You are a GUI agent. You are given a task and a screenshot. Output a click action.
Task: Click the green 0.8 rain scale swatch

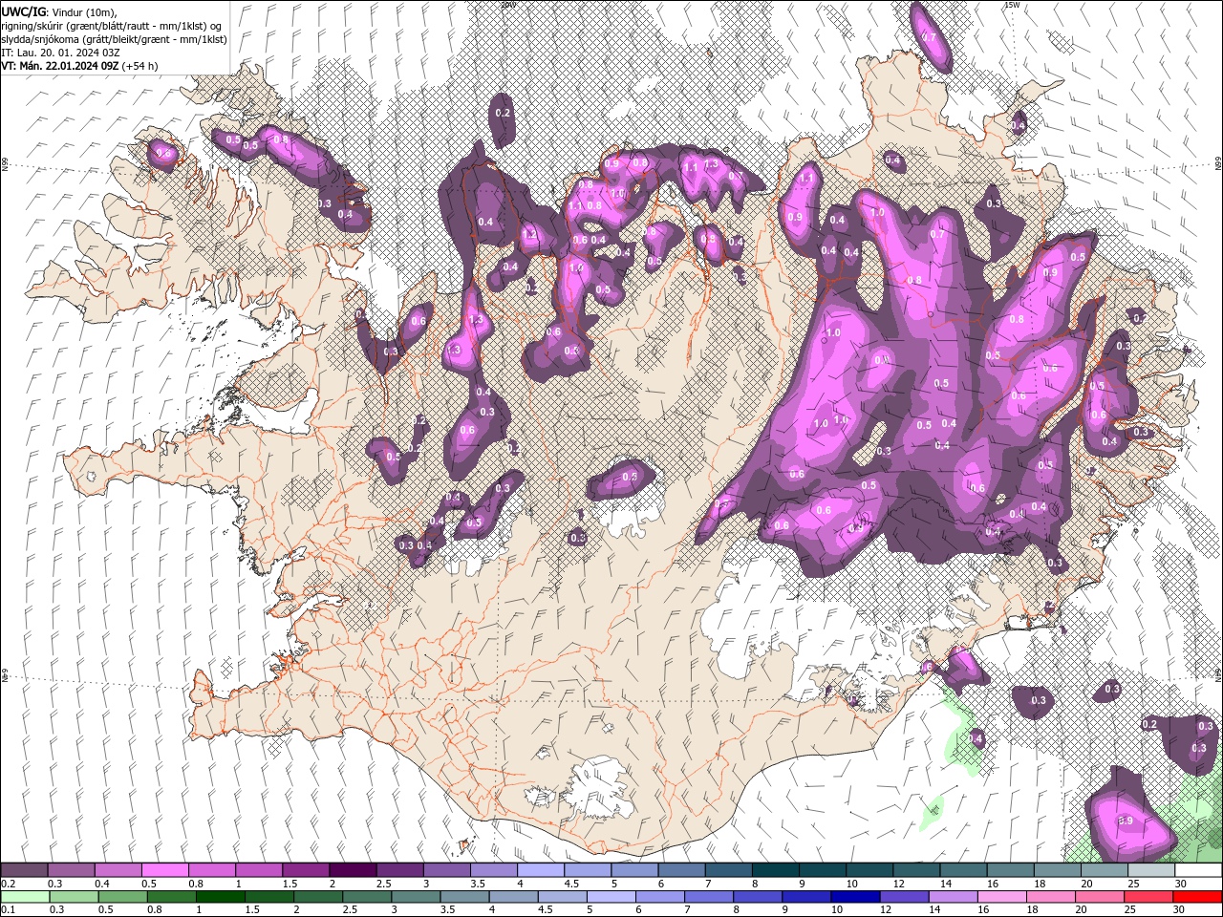[171, 897]
